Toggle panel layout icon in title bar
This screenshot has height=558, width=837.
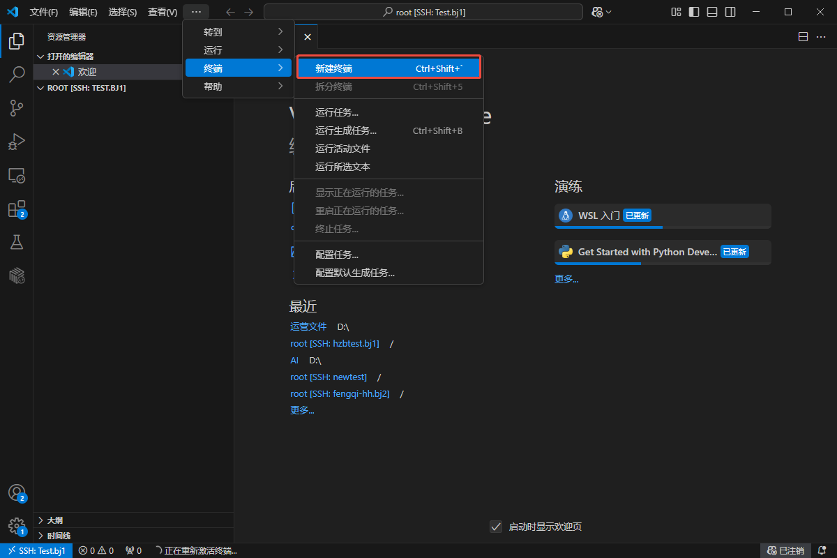(x=712, y=12)
